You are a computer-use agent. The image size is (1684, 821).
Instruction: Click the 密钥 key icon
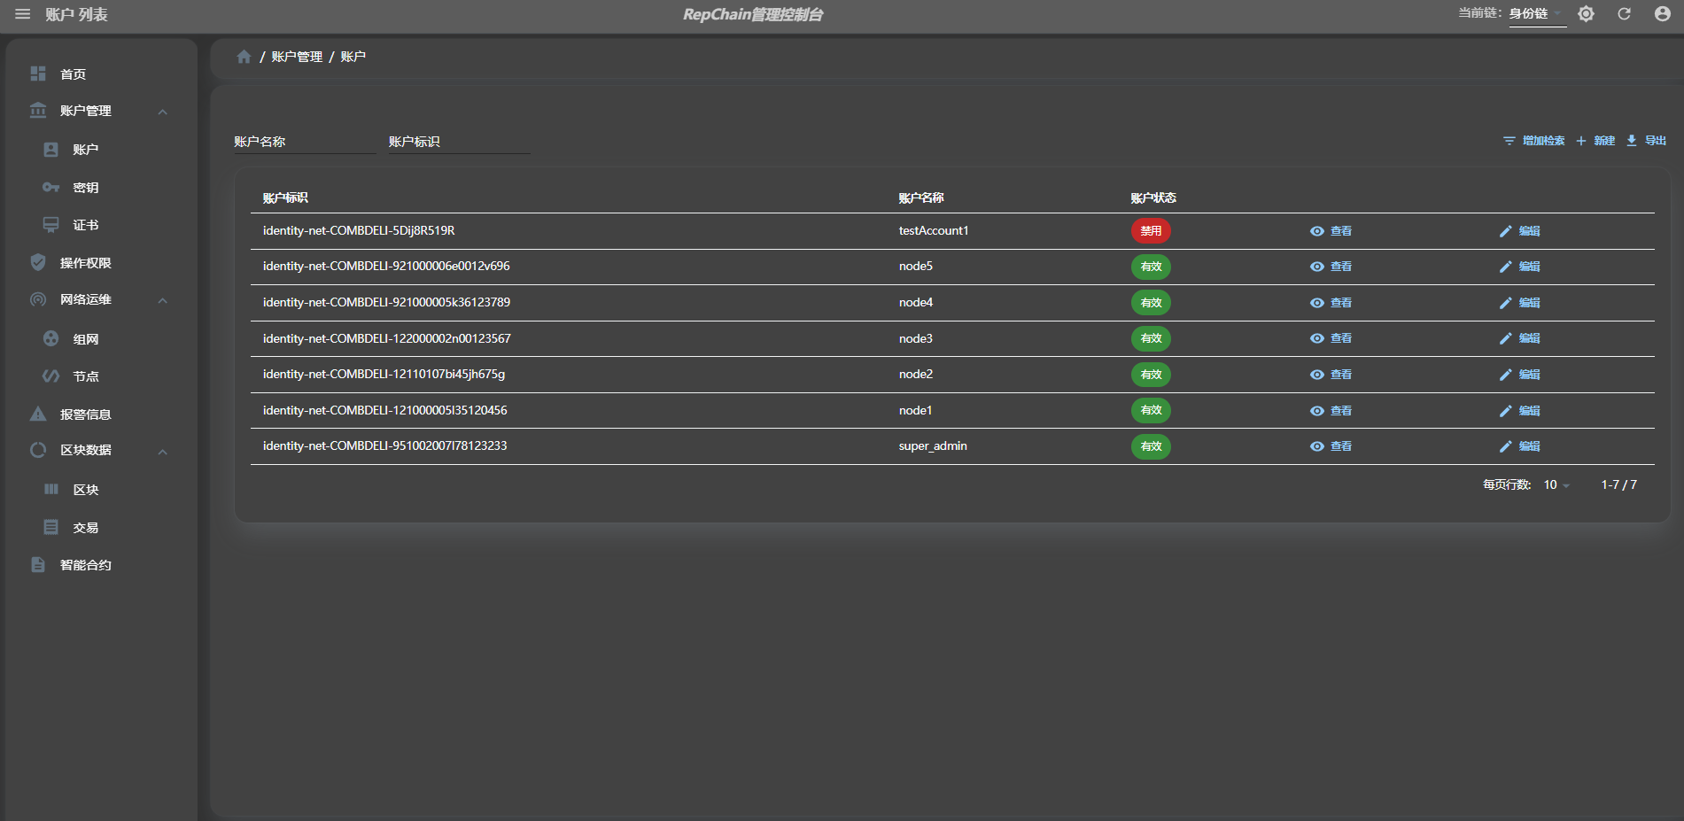(51, 188)
